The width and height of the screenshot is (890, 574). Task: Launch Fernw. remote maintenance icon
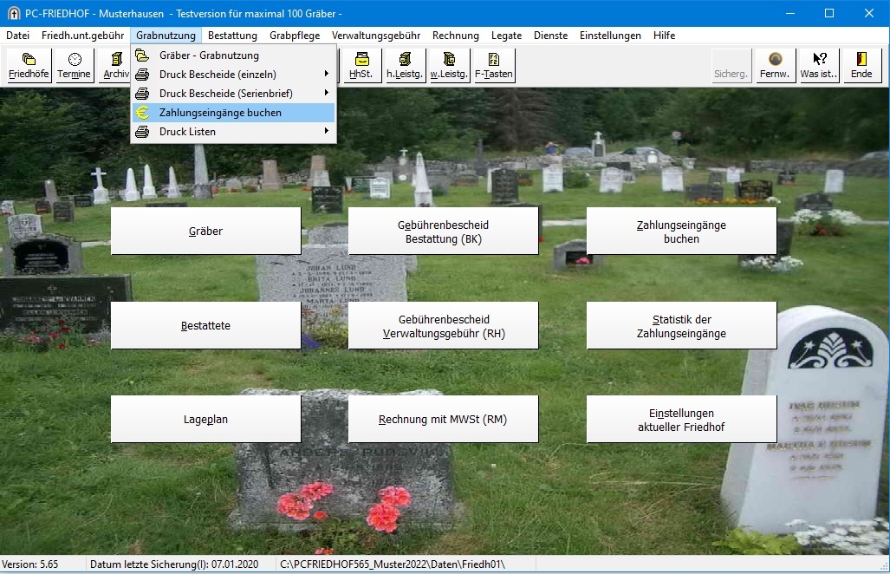point(775,65)
